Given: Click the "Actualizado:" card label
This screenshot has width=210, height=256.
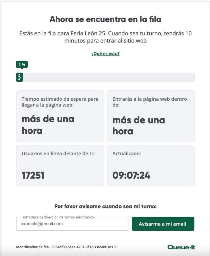Looking at the screenshot, I should tap(127, 154).
